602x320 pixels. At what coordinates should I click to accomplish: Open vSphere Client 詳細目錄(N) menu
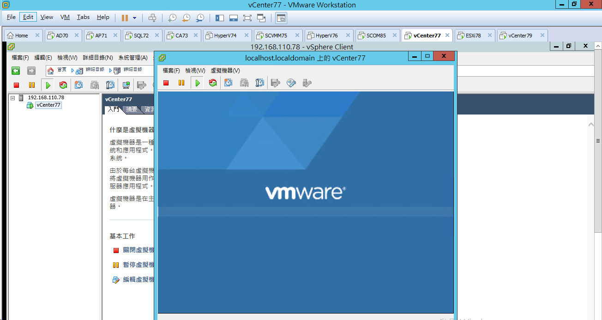click(98, 58)
